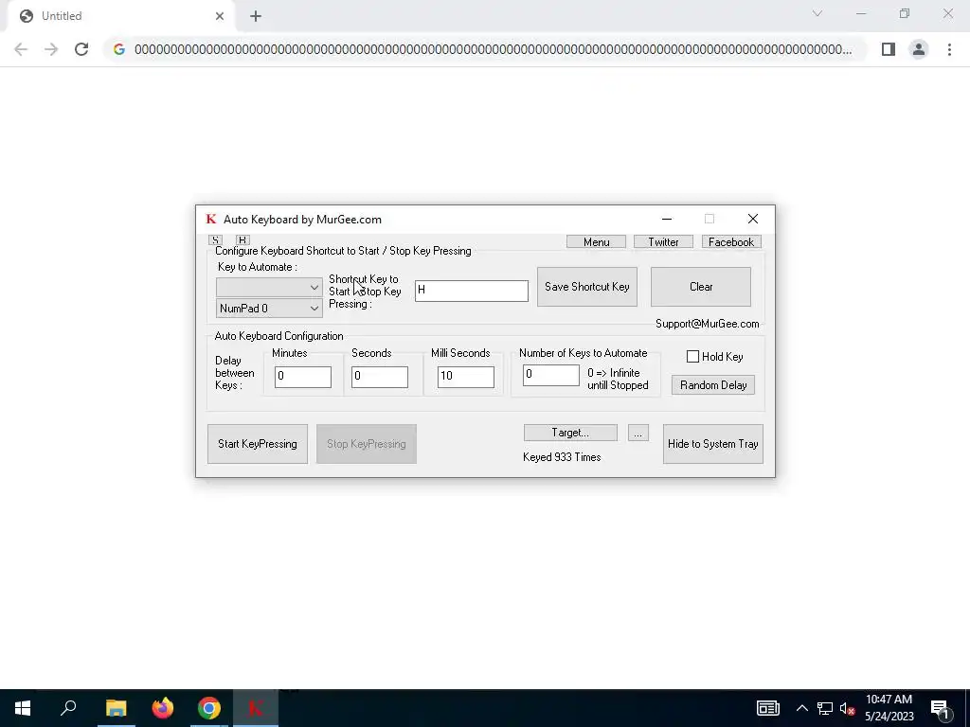Click the small S button in Auto Keyboard
This screenshot has width=970, height=727.
(x=215, y=239)
